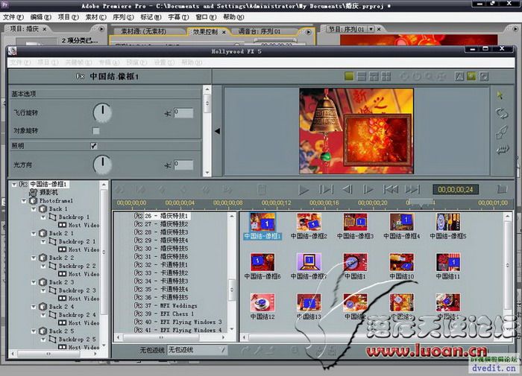Collapse the Photoframe1 tree node

click(24, 201)
